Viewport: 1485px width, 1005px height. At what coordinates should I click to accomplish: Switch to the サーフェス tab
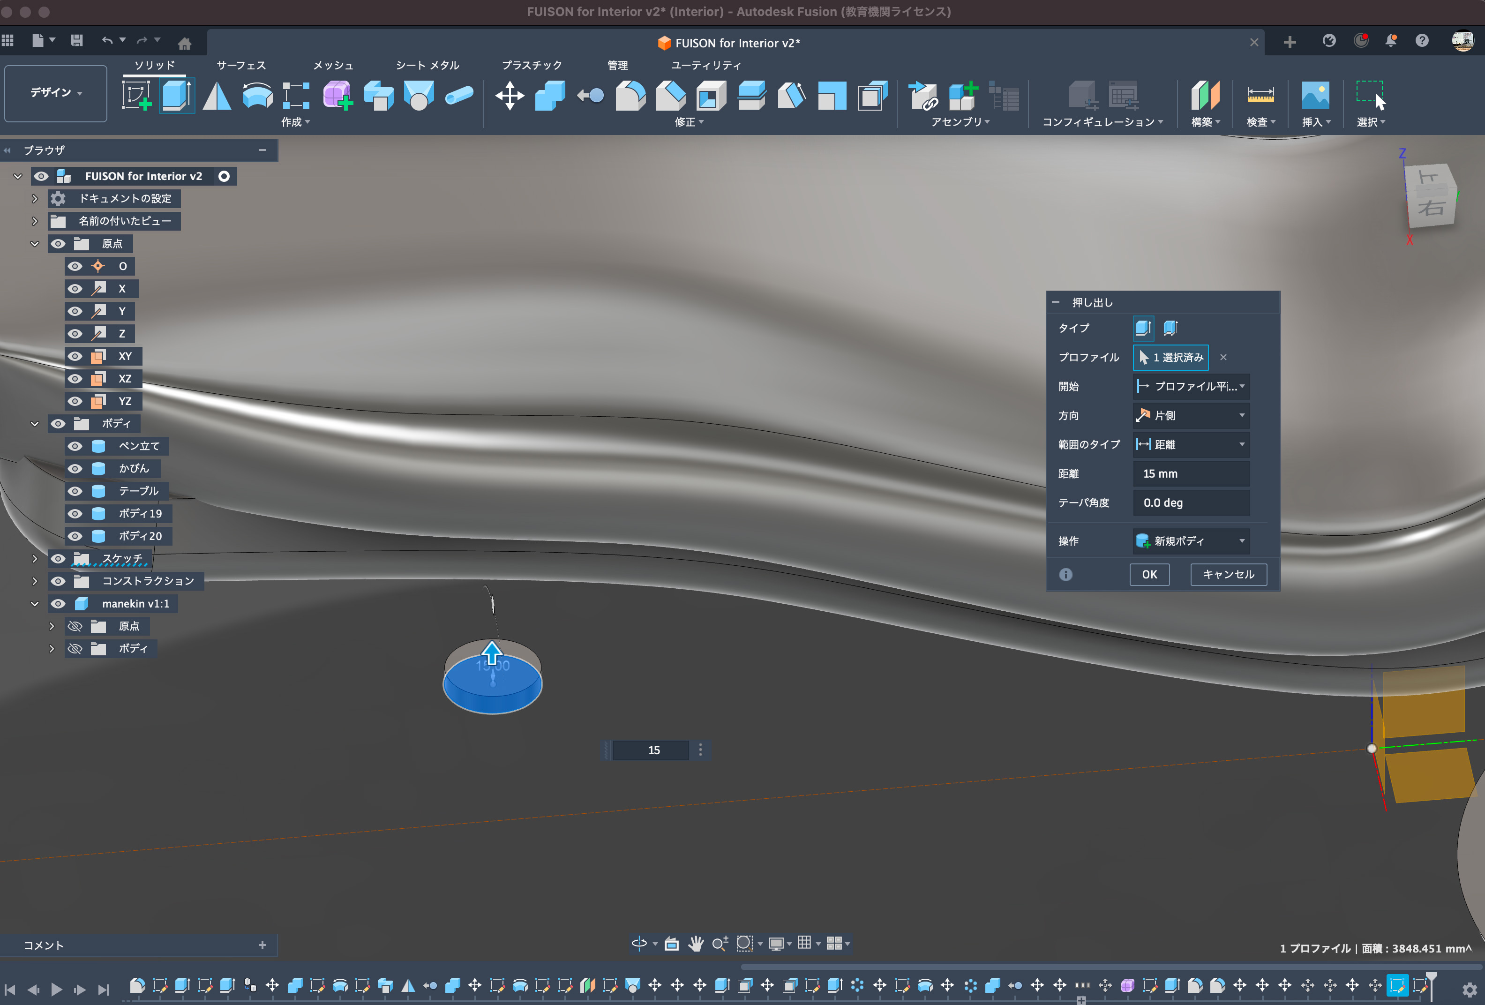(241, 65)
